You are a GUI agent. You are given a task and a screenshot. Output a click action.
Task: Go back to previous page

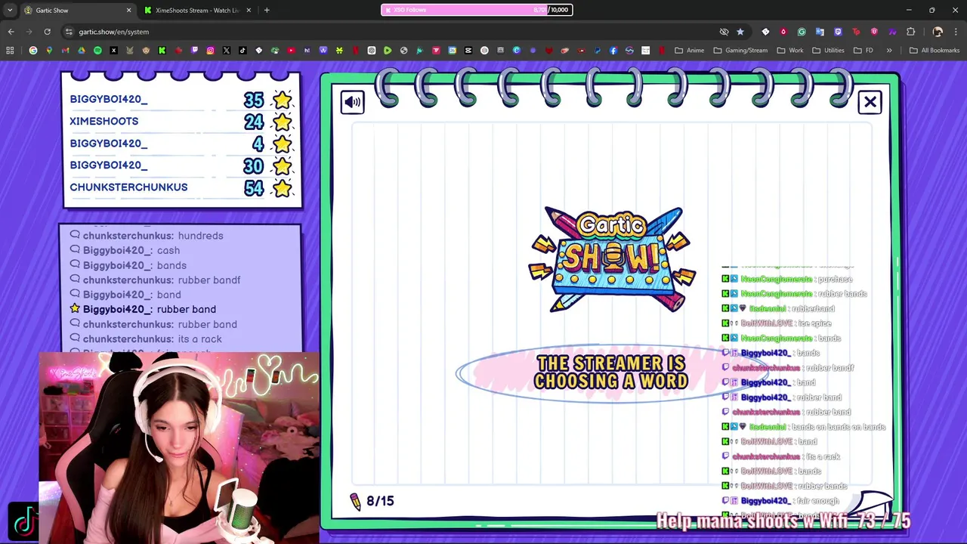pos(11,32)
